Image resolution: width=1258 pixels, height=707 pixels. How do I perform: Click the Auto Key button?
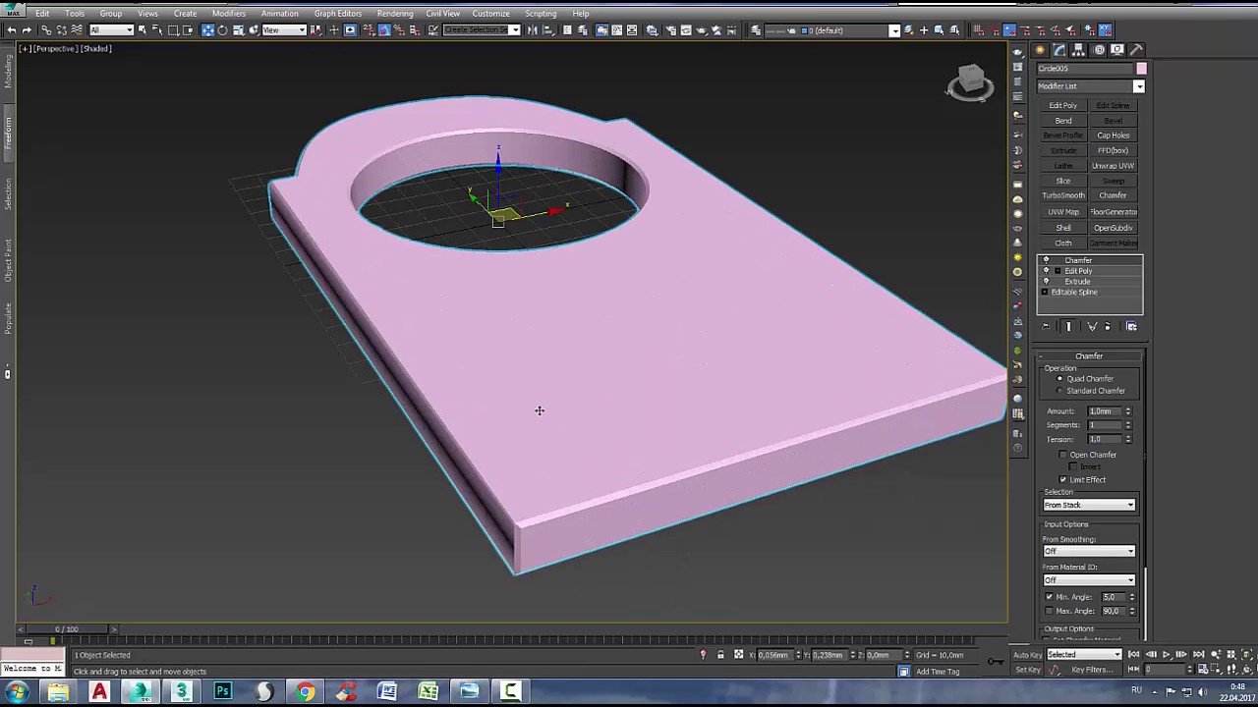point(1027,655)
